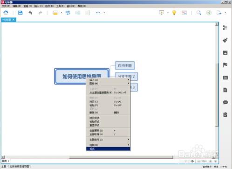The height and width of the screenshot is (169, 232).
Task: Open the format paintbrush sidebar icon
Action: point(225,40)
